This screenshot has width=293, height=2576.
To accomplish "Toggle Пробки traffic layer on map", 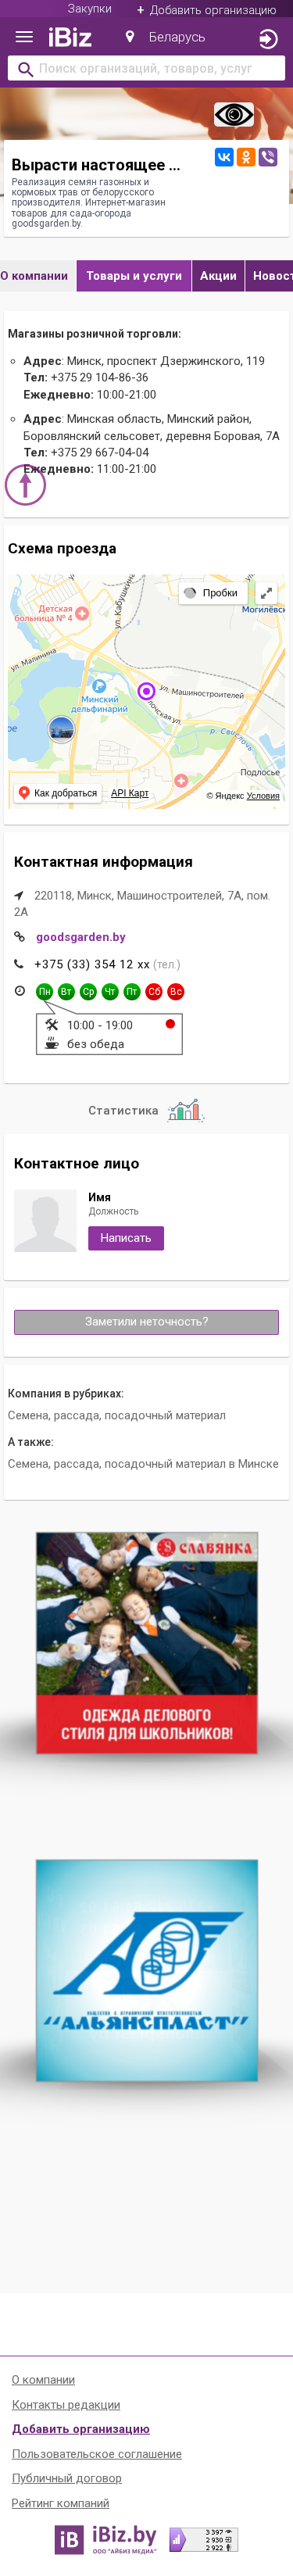I will (211, 593).
